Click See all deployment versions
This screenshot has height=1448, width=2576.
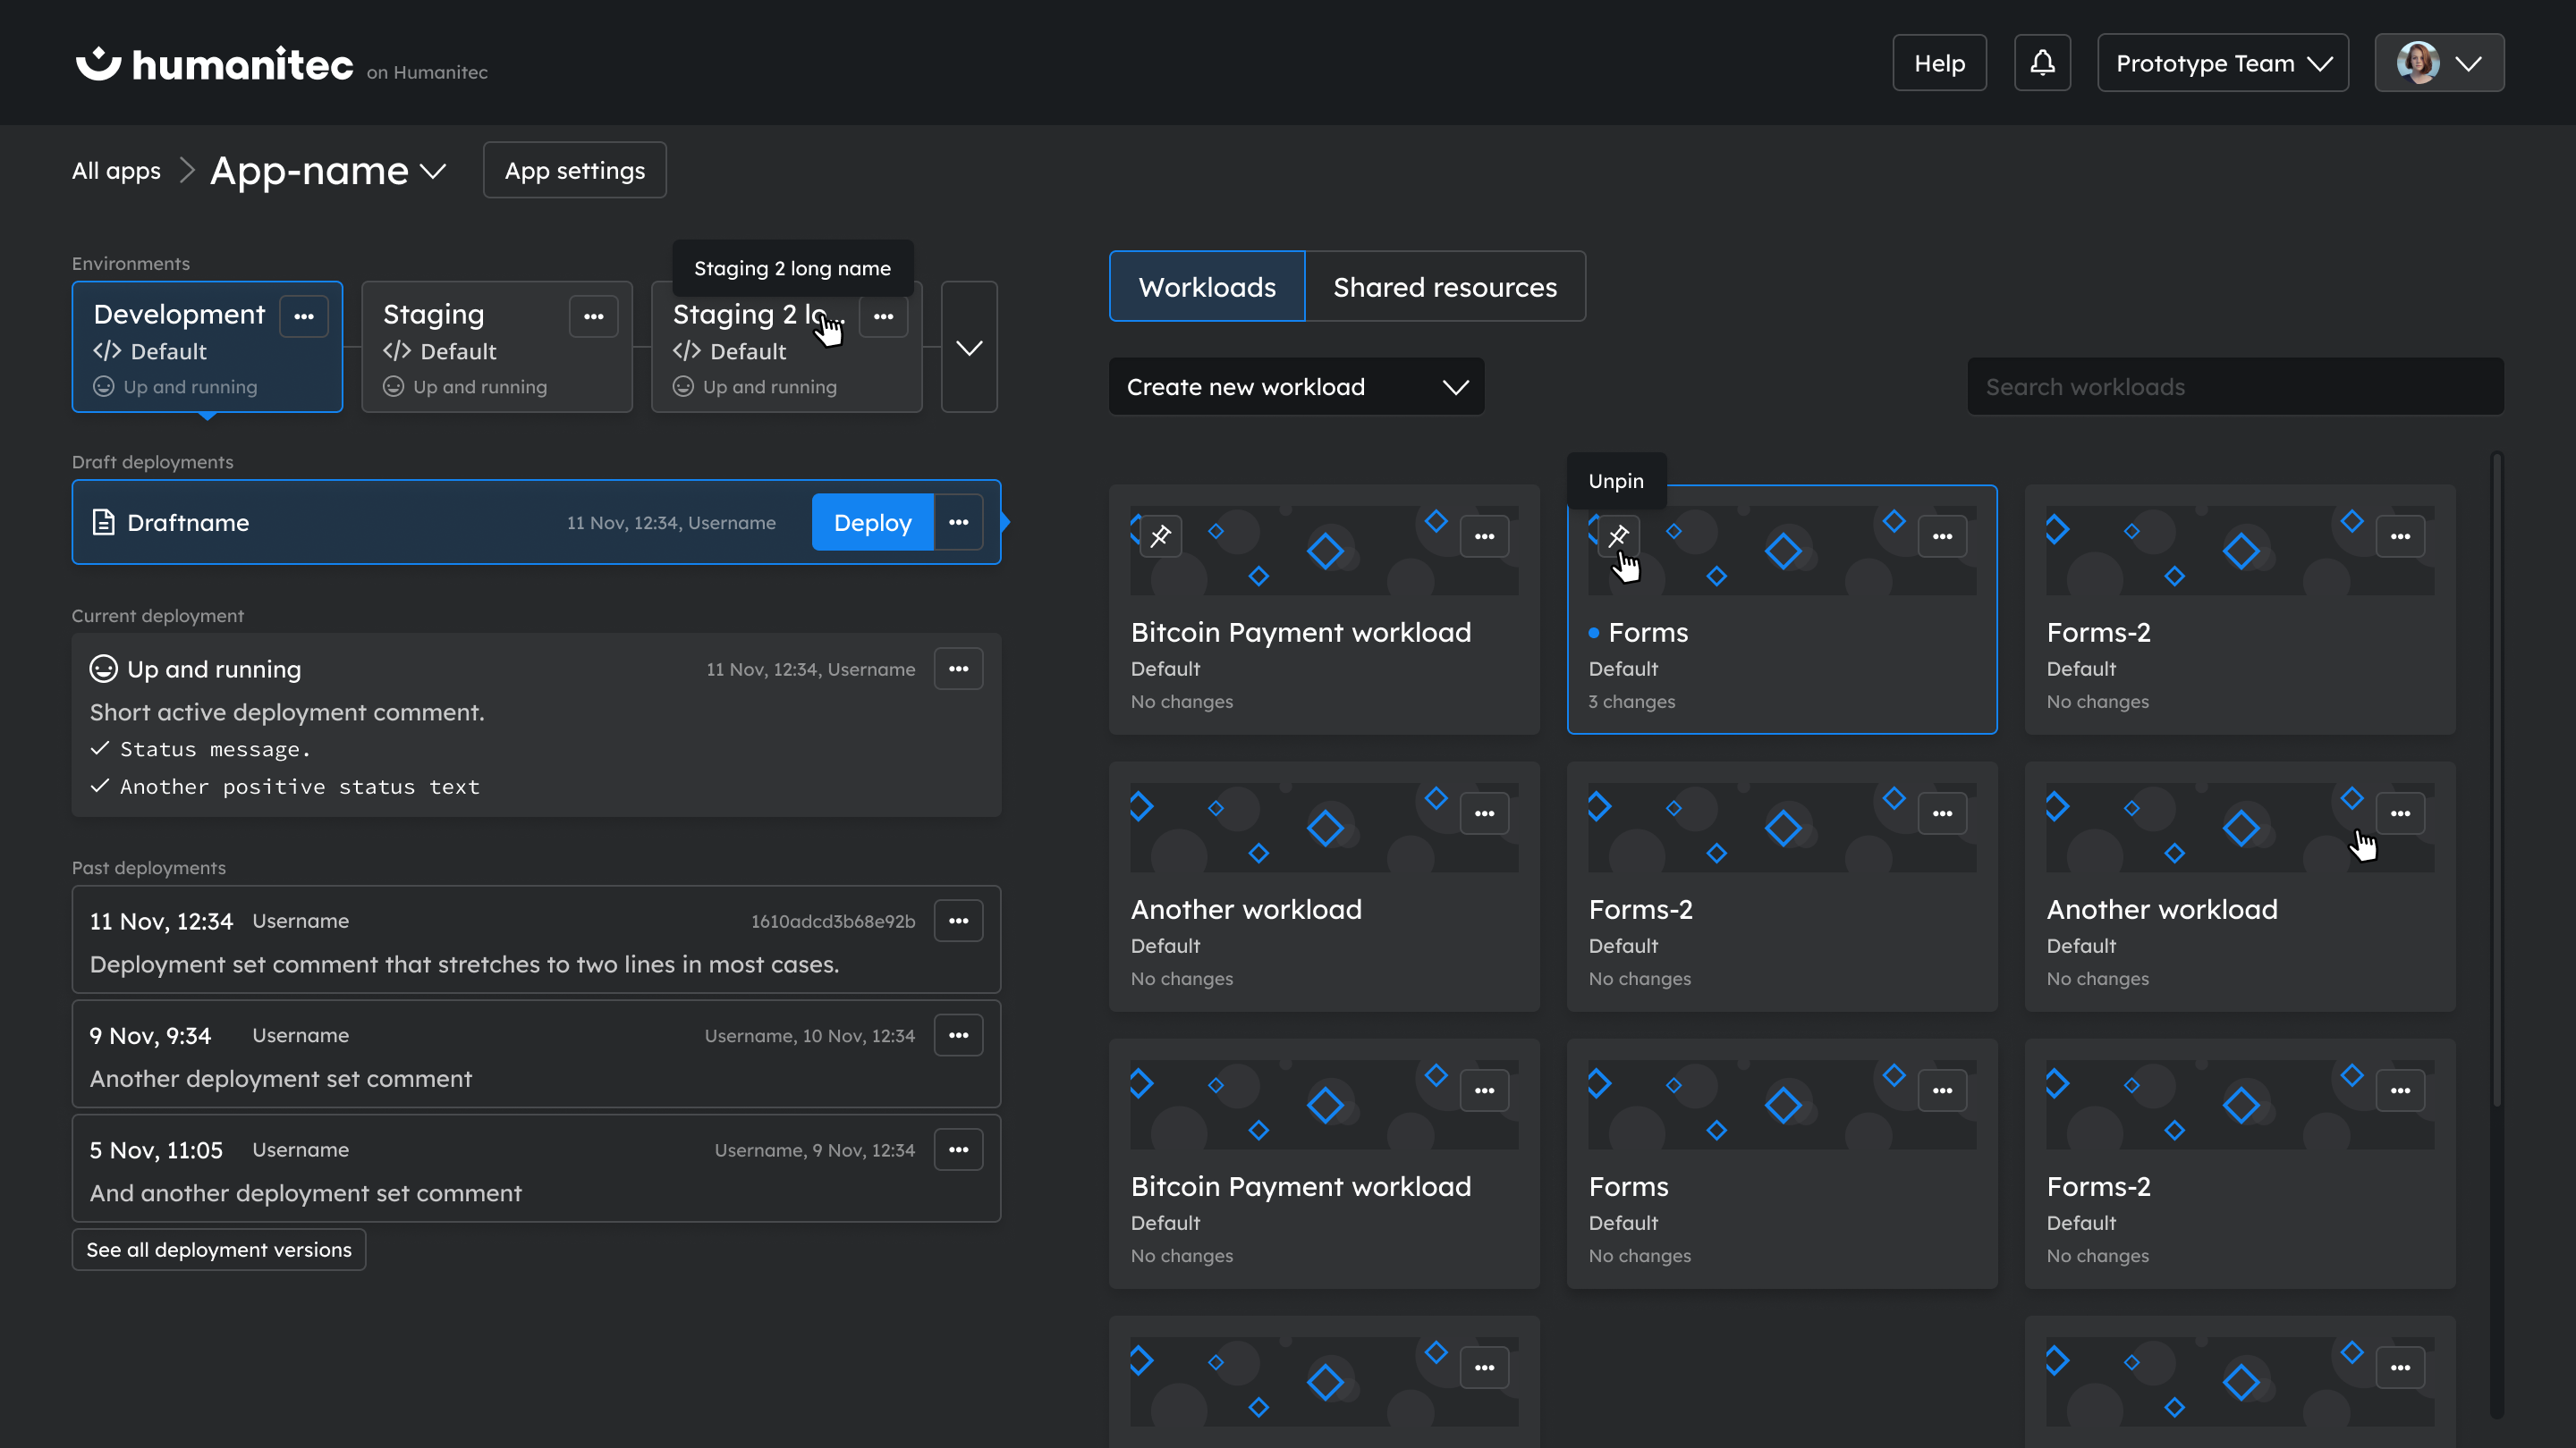click(218, 1250)
